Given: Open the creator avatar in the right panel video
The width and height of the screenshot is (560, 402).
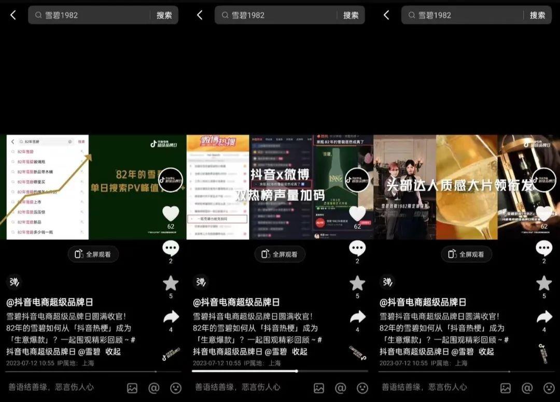Looking at the screenshot, I should [x=544, y=180].
